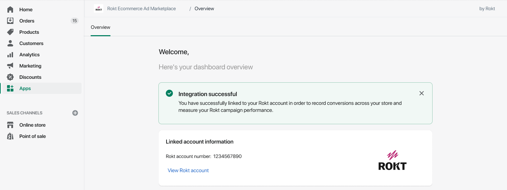The height and width of the screenshot is (190, 507).
Task: Click the Overview breadcrumb item
Action: tap(204, 9)
